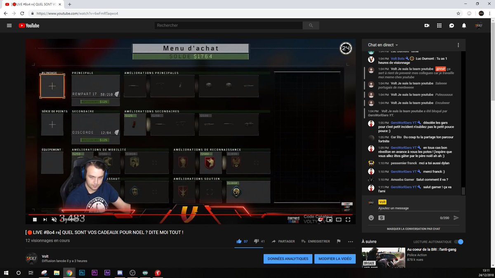Click the Rechercher search box
This screenshot has width=495, height=278.
229,26
